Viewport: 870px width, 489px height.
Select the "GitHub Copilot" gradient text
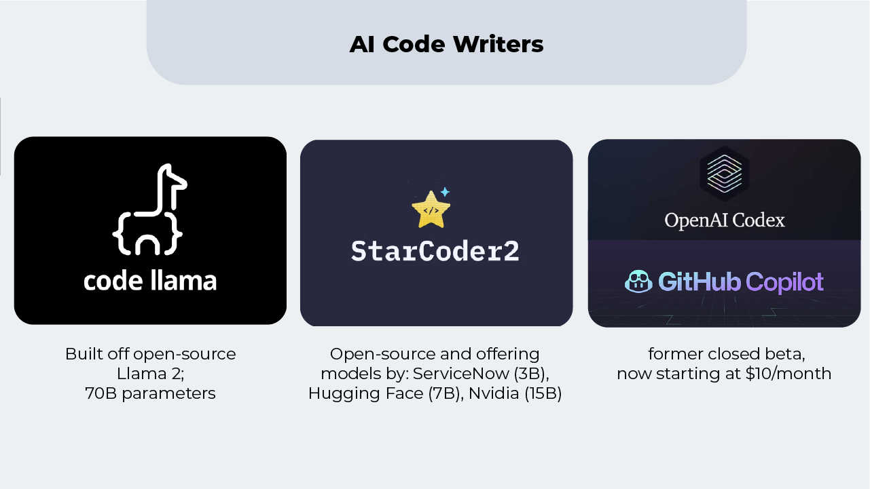click(740, 281)
